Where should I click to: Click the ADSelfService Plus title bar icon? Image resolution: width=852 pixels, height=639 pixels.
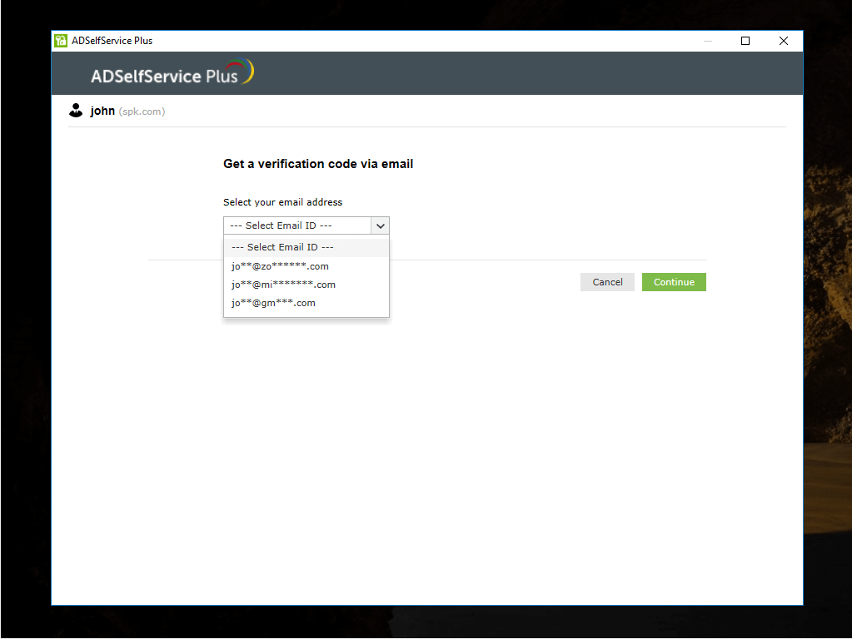coord(60,41)
